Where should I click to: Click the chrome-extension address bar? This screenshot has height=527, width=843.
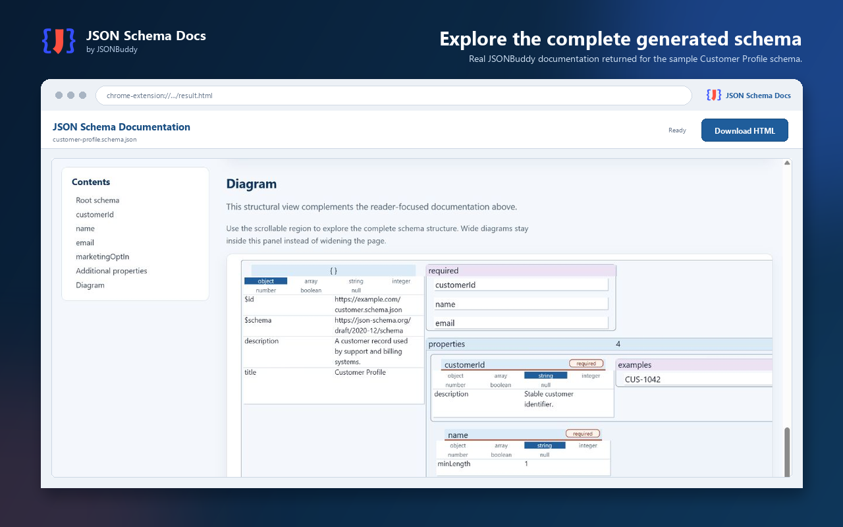pos(394,96)
